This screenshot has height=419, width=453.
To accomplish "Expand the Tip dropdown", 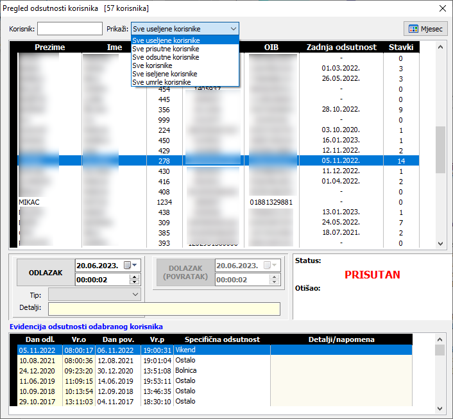I will pyautogui.click(x=135, y=294).
